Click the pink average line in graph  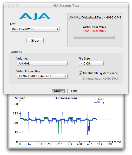point(64,120)
